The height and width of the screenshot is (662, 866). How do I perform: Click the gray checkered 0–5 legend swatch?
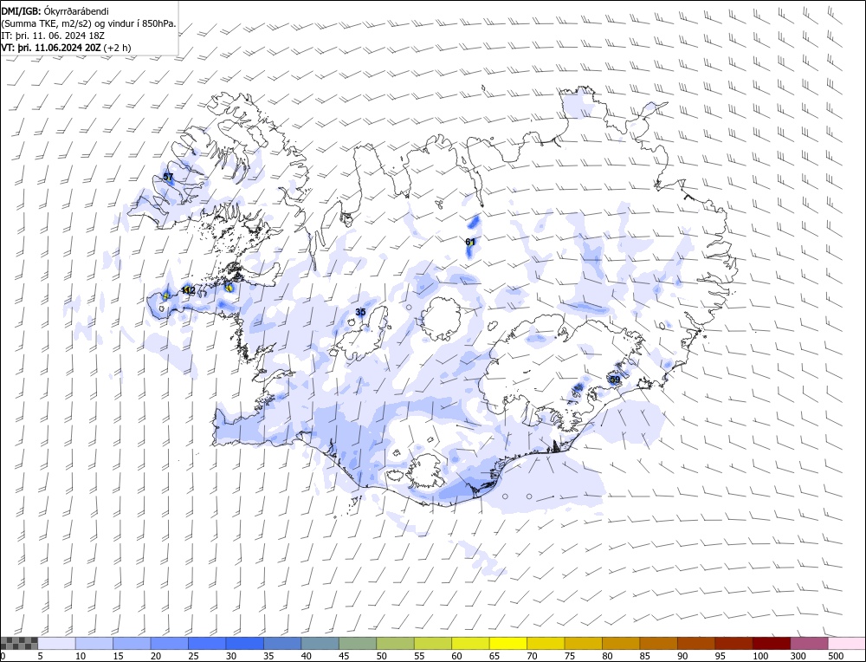point(19,643)
